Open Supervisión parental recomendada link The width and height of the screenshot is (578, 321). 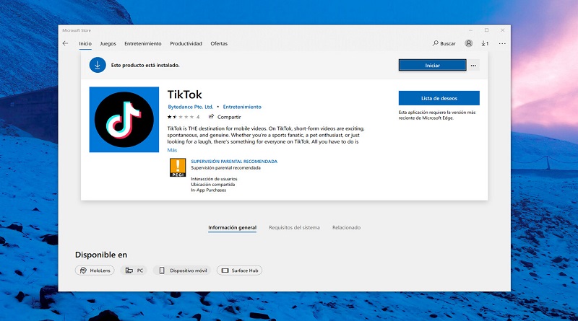[234, 162]
